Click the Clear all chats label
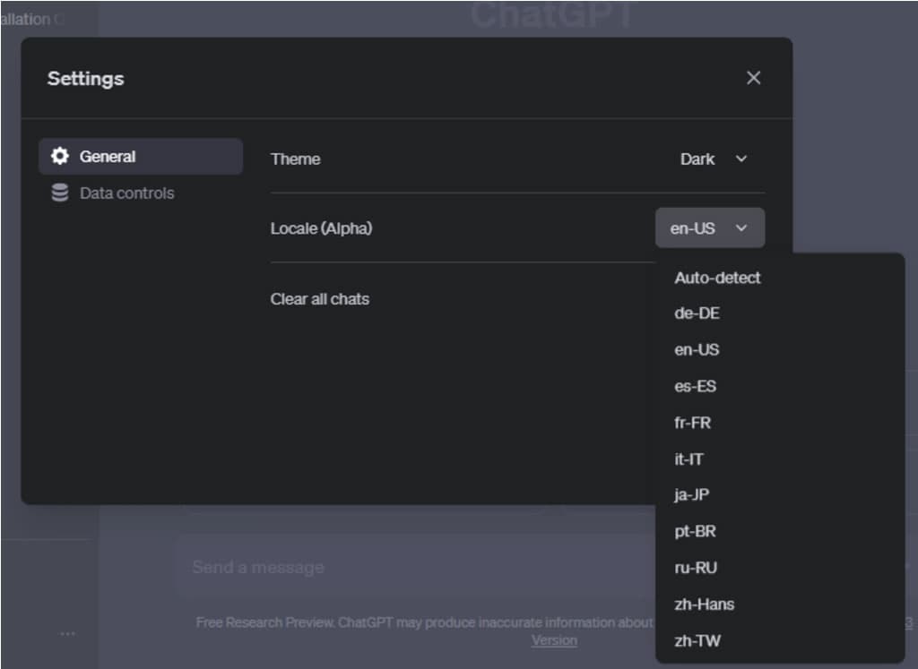This screenshot has width=918, height=669. [320, 299]
